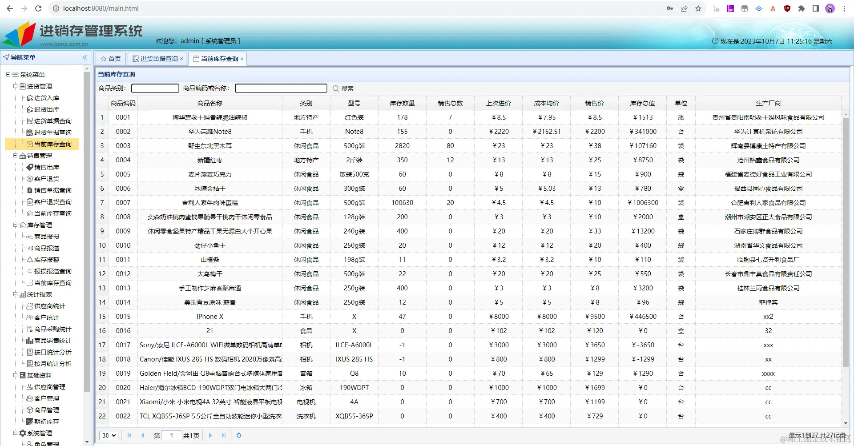The width and height of the screenshot is (854, 446).
Task: Select row iPhone X
Action: (x=469, y=317)
